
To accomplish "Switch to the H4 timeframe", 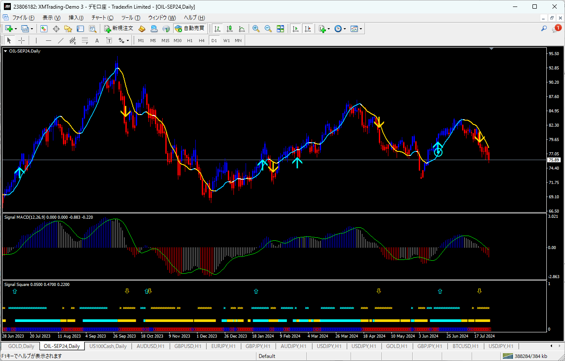I will [x=202, y=40].
